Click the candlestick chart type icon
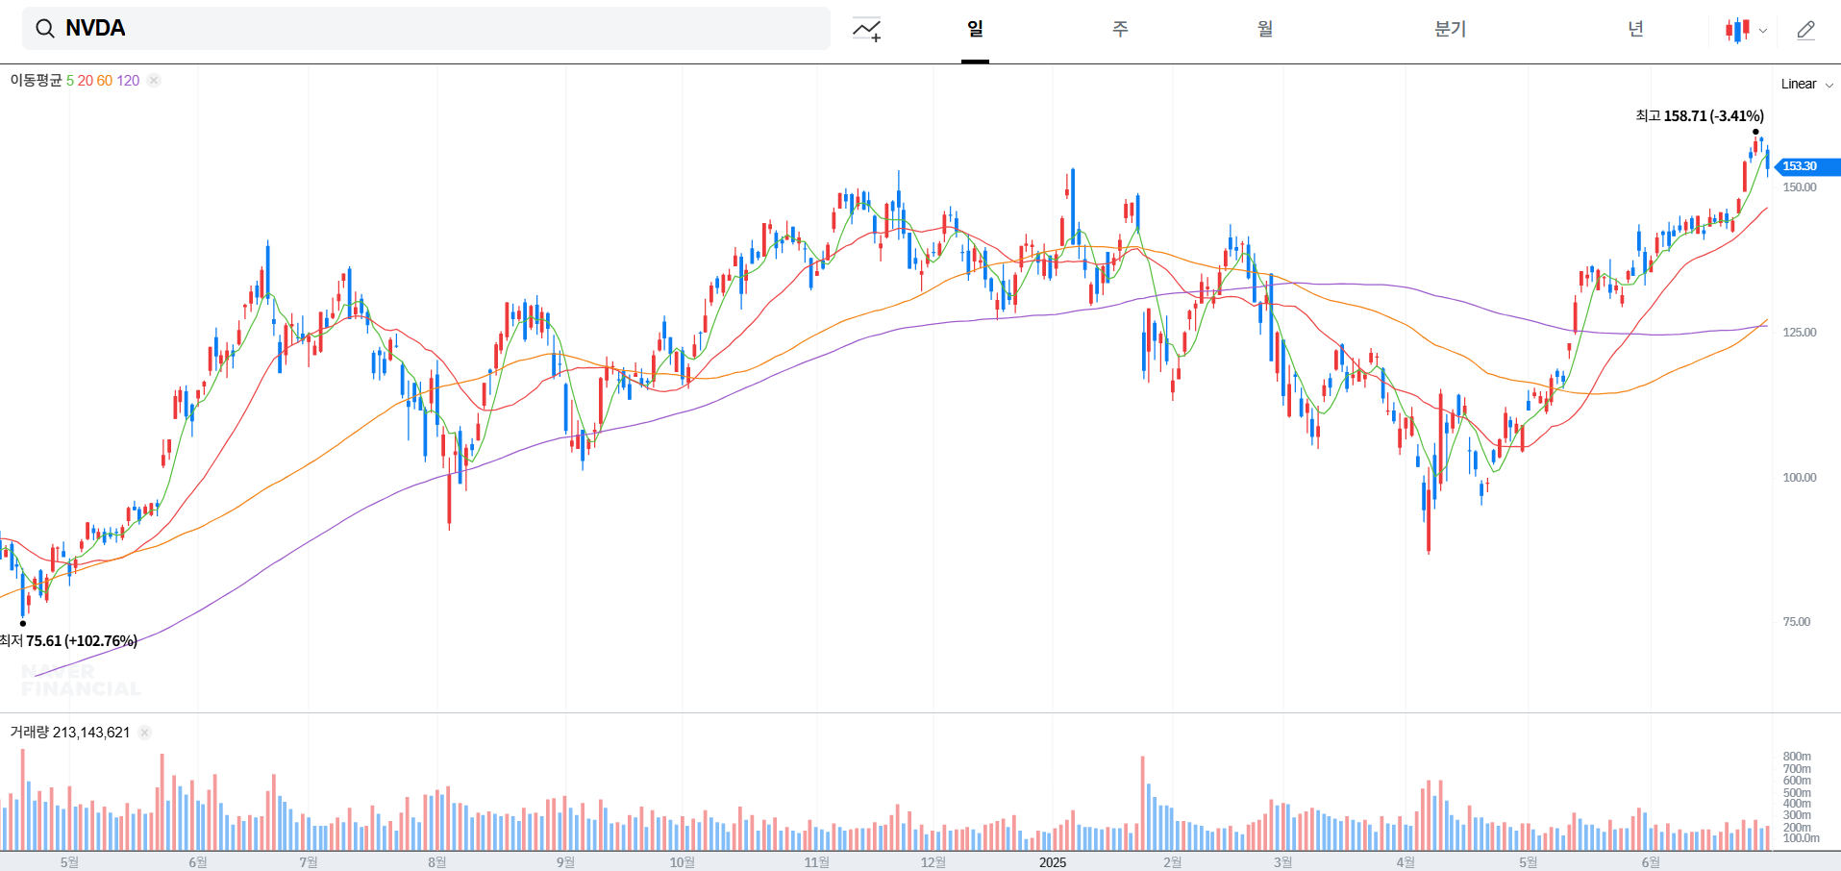 click(x=1737, y=30)
